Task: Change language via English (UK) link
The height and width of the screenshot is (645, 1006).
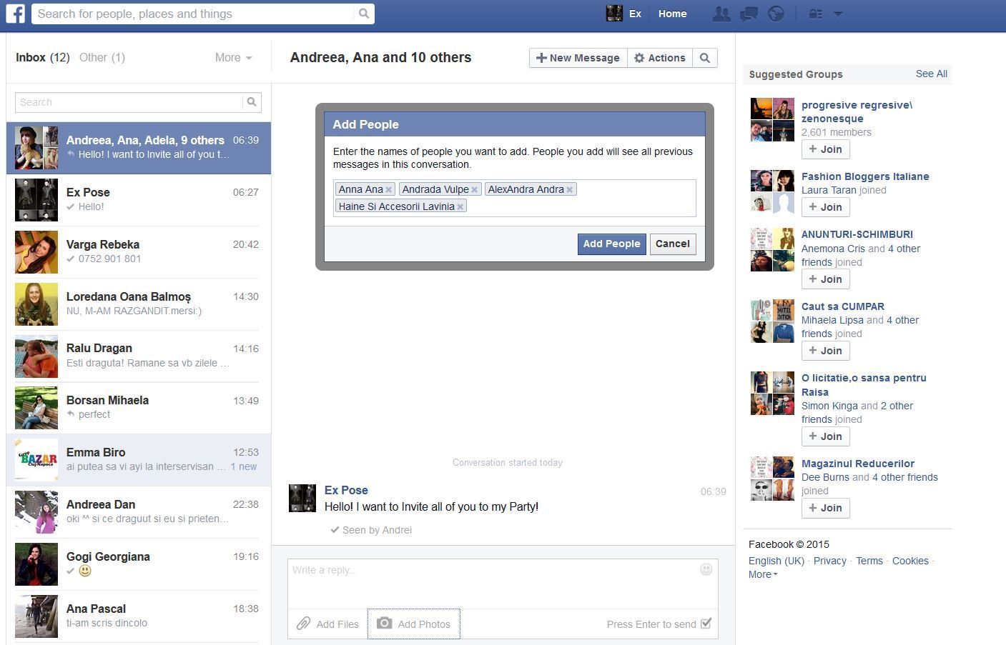Action: [x=776, y=561]
